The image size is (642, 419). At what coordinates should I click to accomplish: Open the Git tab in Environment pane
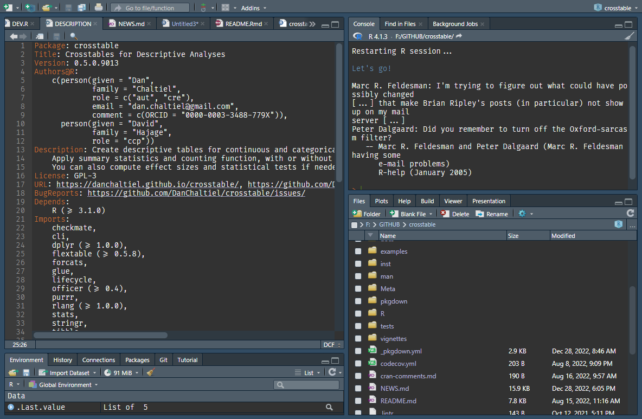[163, 360]
